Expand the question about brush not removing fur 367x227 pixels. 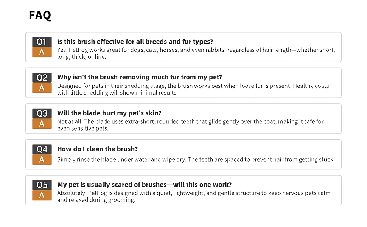pos(140,77)
